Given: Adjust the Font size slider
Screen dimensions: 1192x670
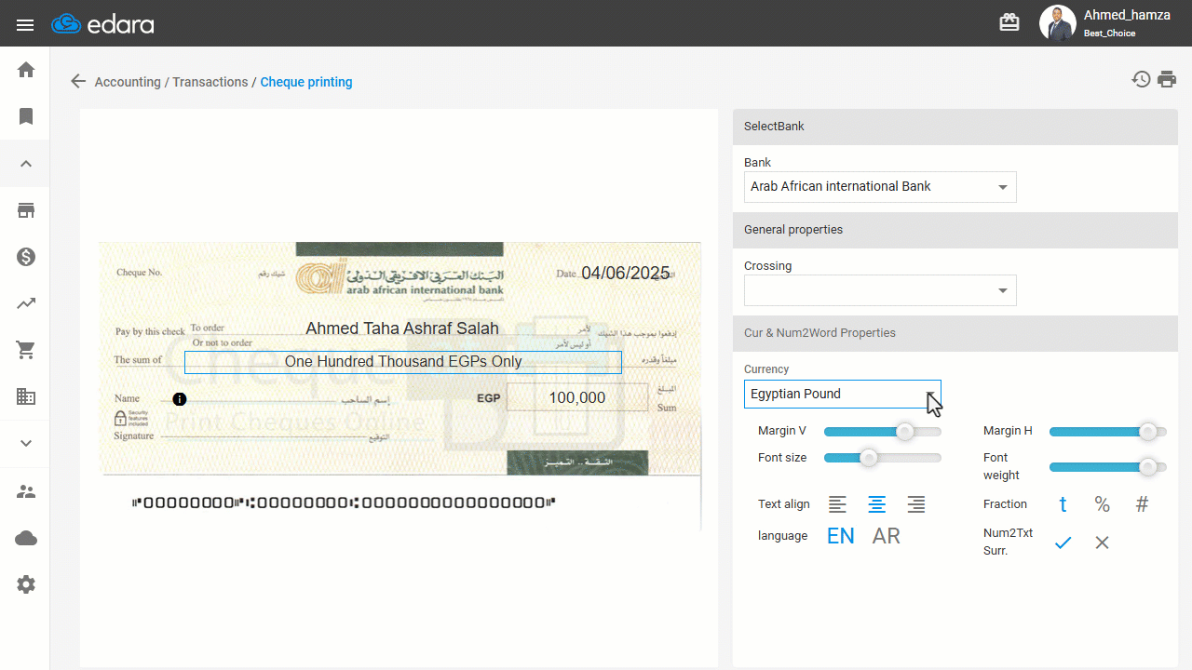Looking at the screenshot, I should (x=883, y=458).
